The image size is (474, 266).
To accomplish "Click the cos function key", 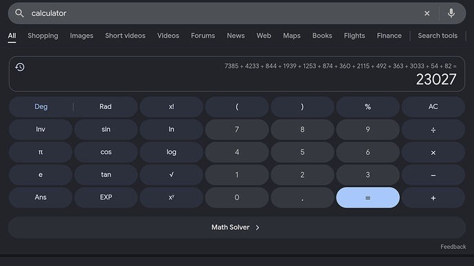I will coord(106,152).
